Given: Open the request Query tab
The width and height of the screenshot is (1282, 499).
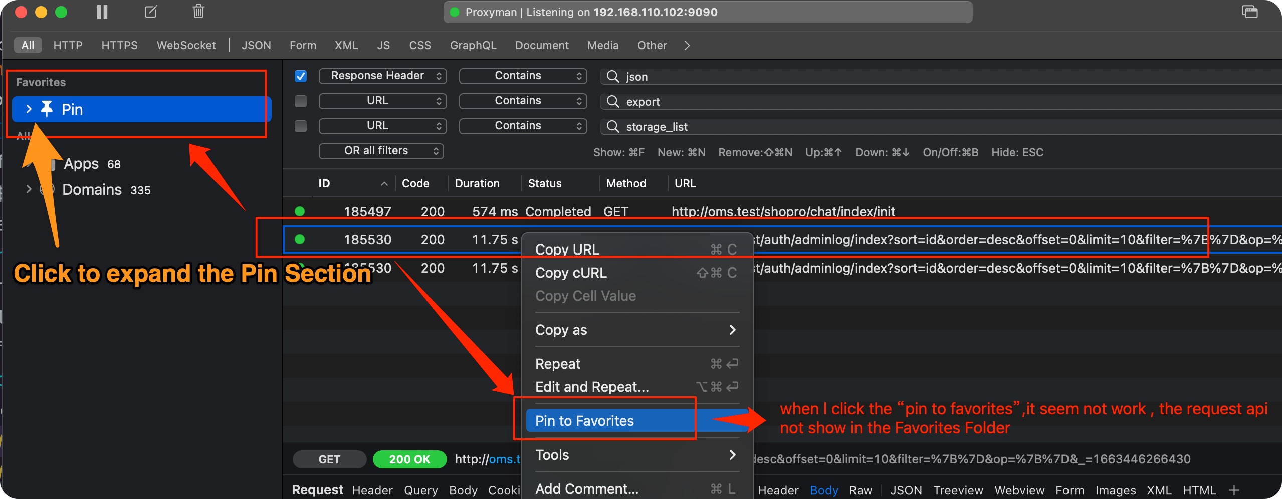Looking at the screenshot, I should (x=420, y=490).
